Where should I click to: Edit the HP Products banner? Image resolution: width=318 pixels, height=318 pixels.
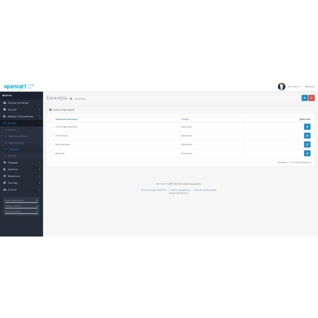tap(307, 136)
